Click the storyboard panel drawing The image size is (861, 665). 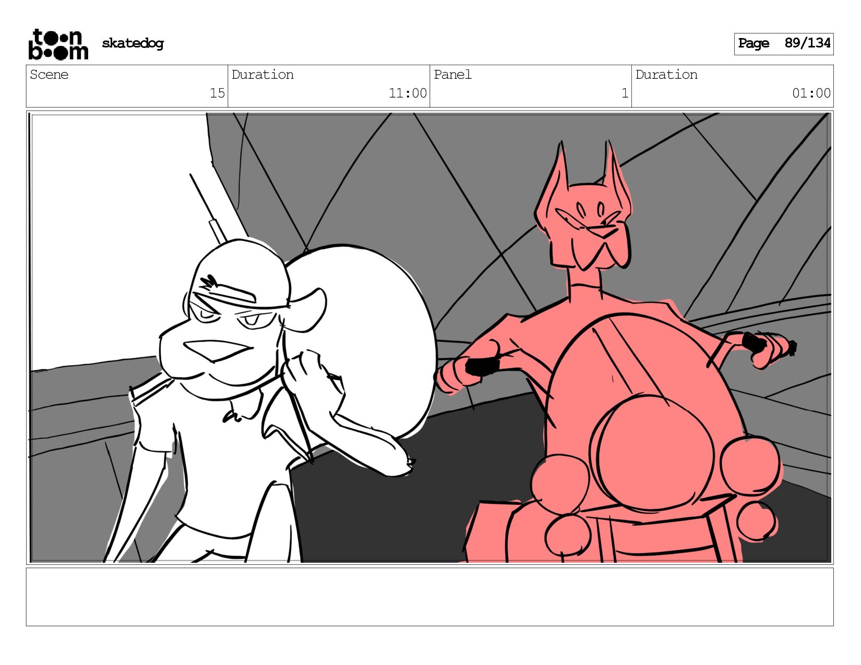[429, 337]
